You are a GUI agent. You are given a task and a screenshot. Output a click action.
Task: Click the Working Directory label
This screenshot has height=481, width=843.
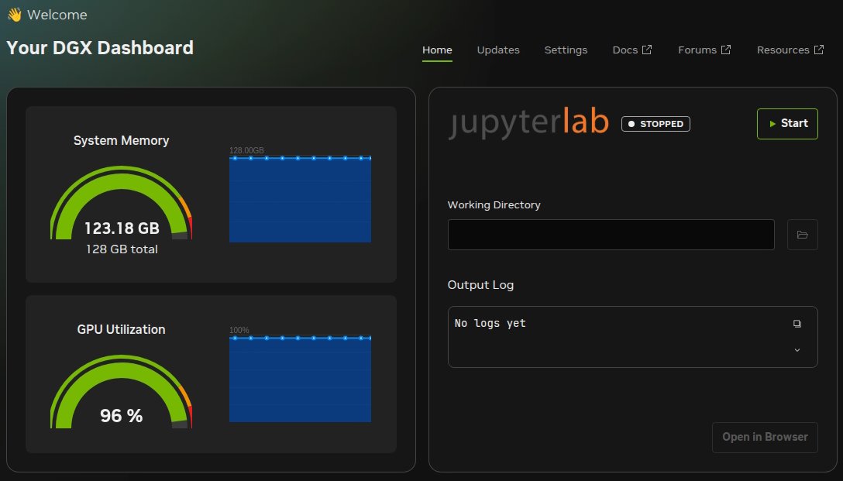coord(494,204)
